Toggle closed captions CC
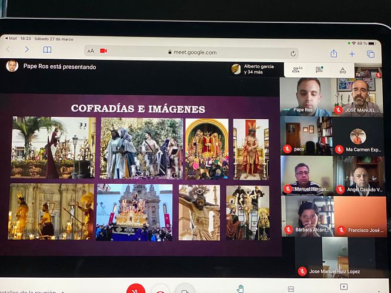This screenshot has width=391, height=293. pos(290,289)
